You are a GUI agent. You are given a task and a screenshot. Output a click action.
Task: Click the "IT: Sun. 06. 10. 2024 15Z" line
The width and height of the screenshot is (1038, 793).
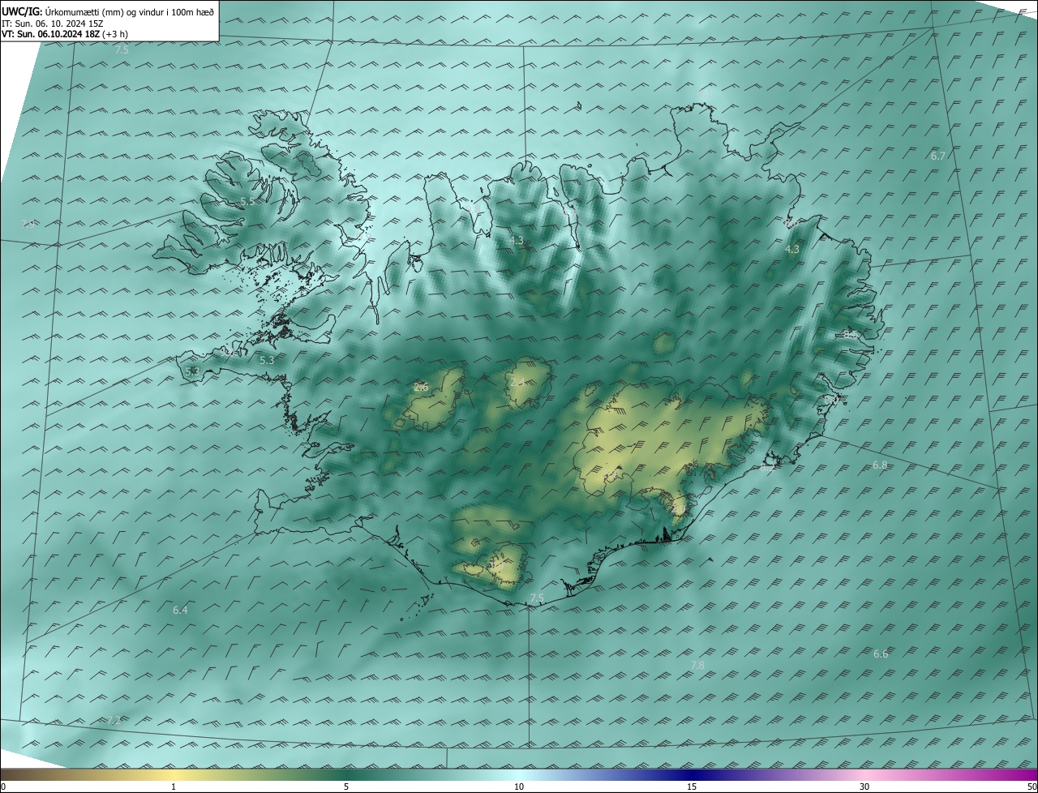click(x=53, y=24)
